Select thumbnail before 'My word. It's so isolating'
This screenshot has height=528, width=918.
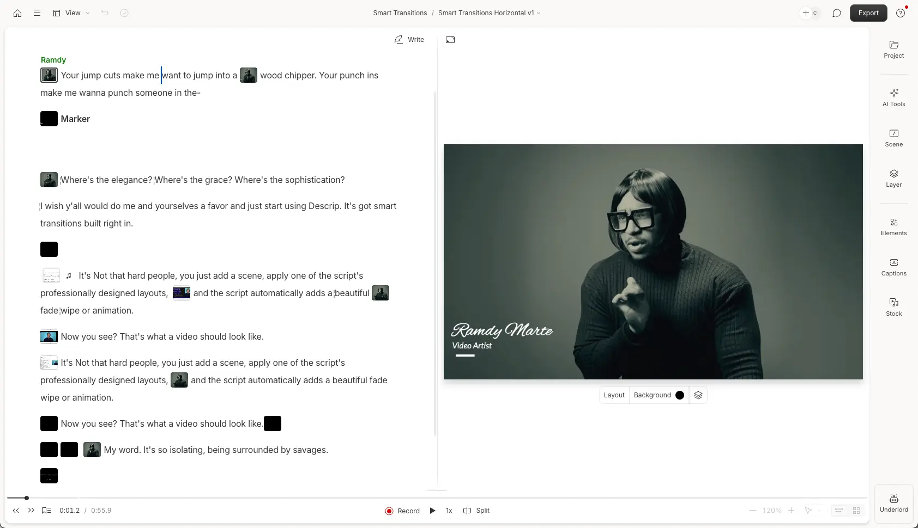coord(92,450)
